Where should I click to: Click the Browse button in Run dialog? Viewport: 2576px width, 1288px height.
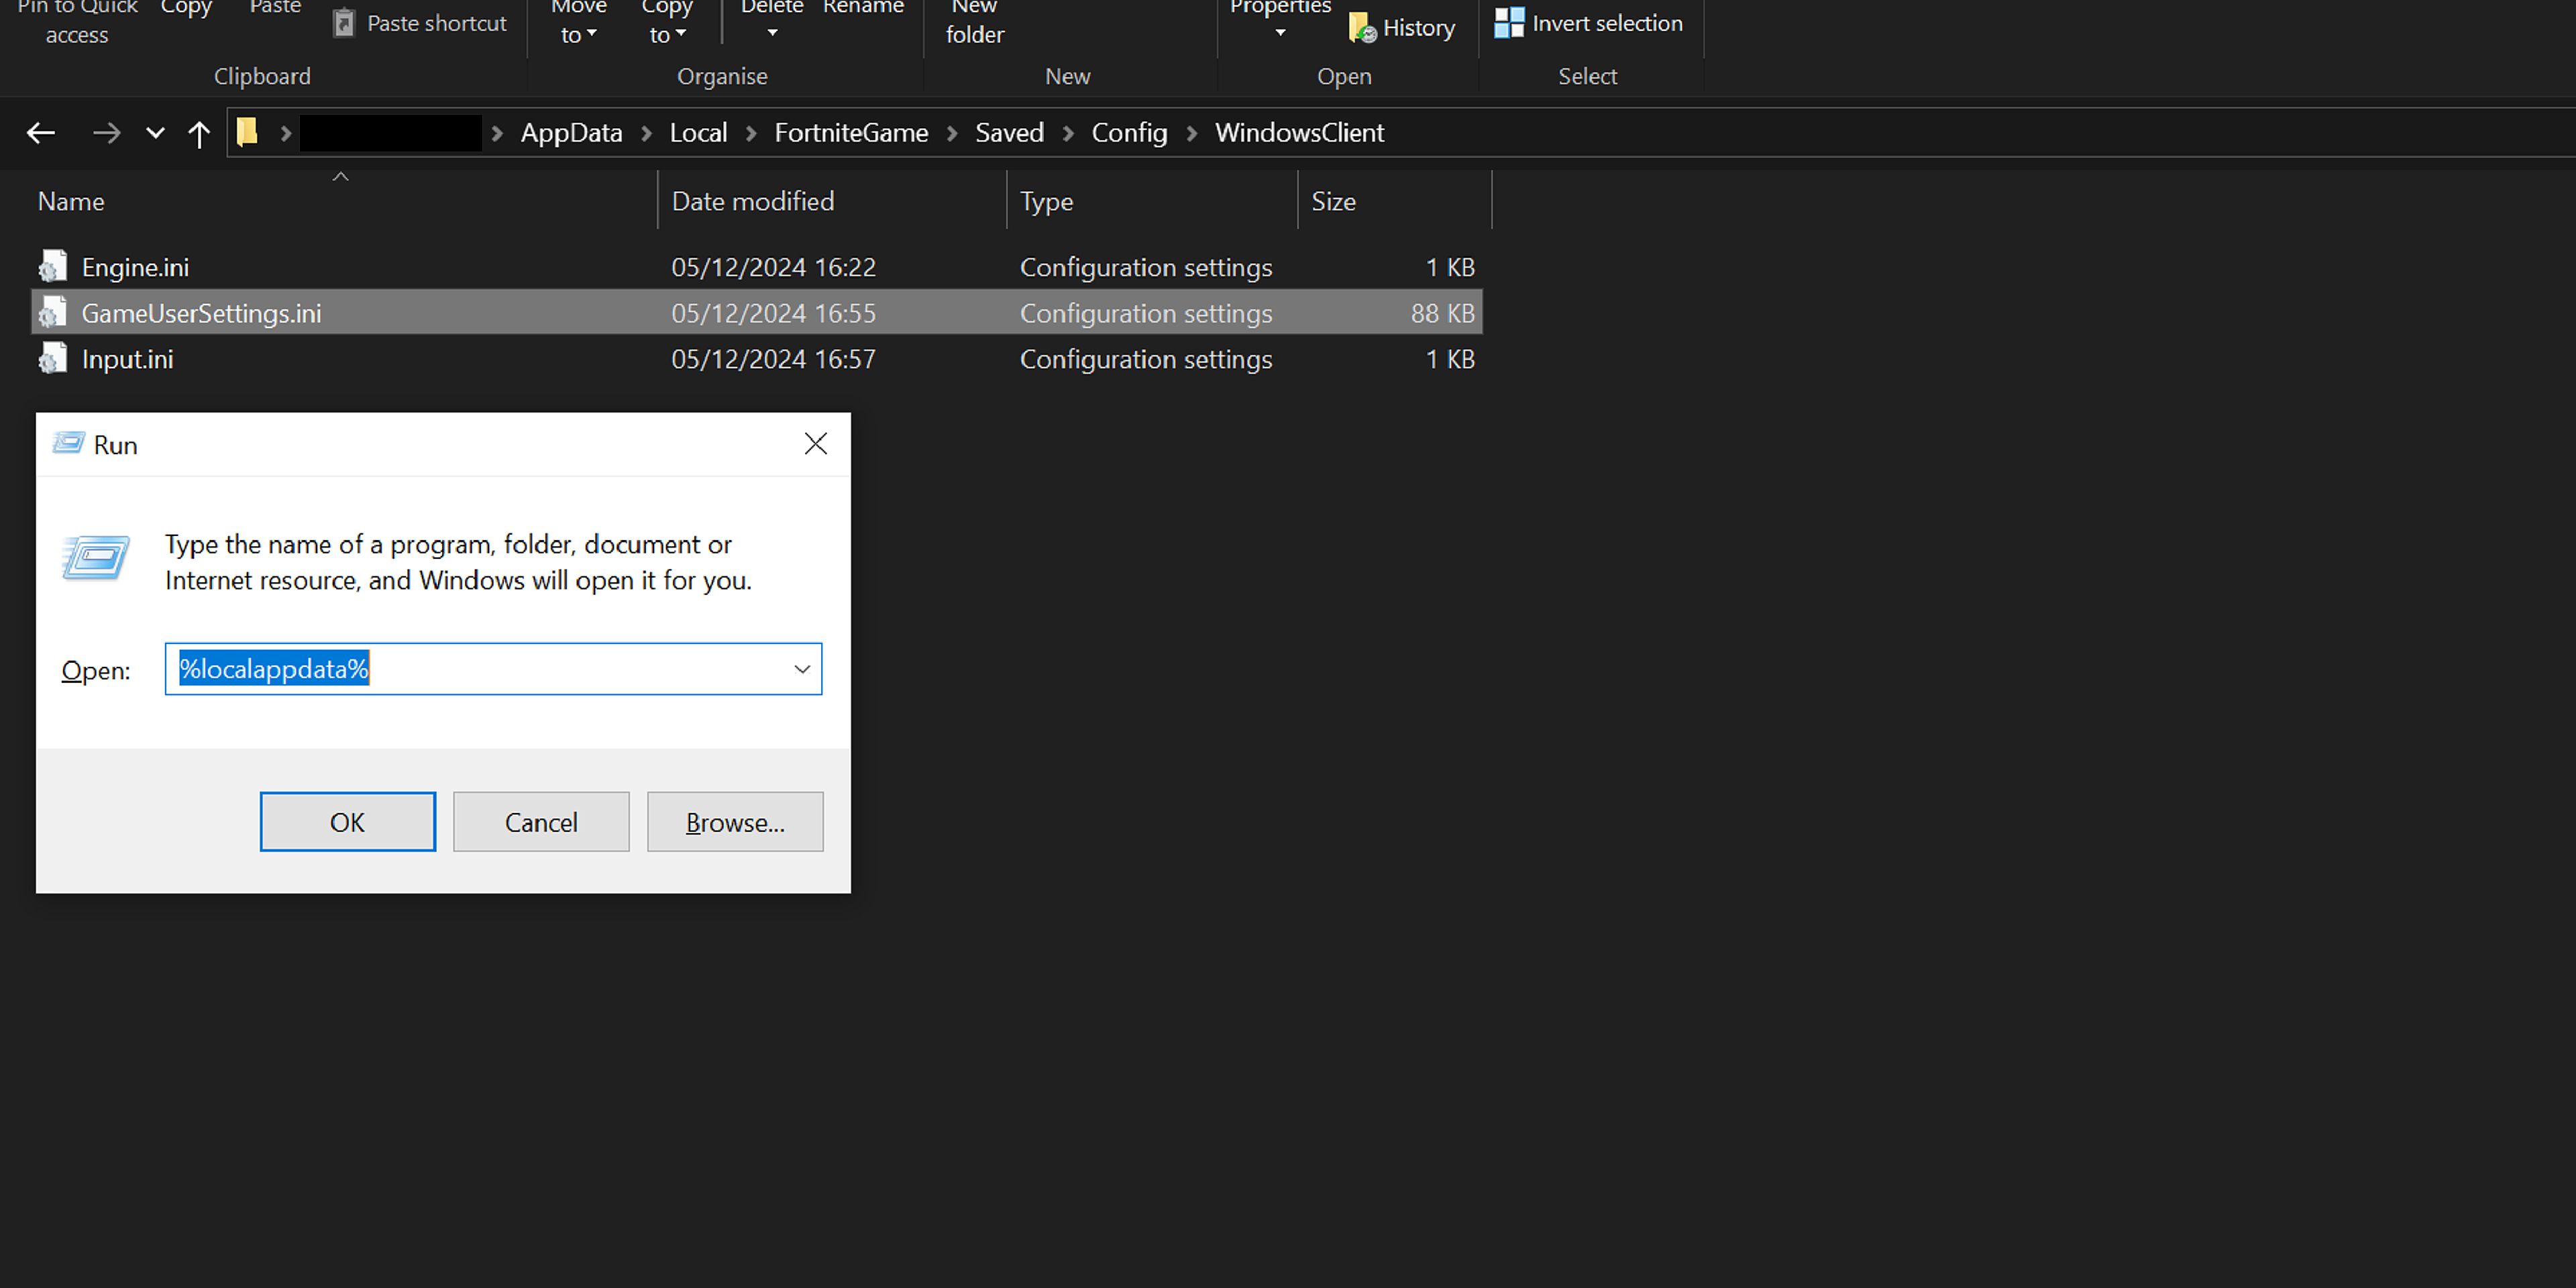click(735, 821)
